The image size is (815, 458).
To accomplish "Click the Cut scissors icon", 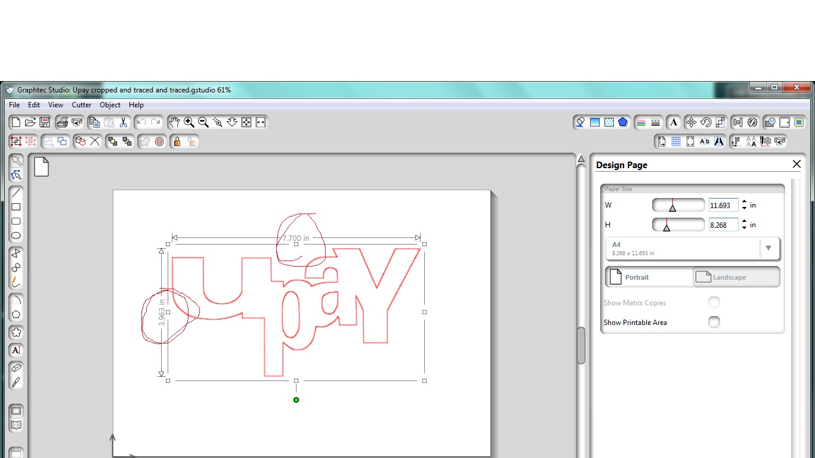I will click(x=124, y=122).
